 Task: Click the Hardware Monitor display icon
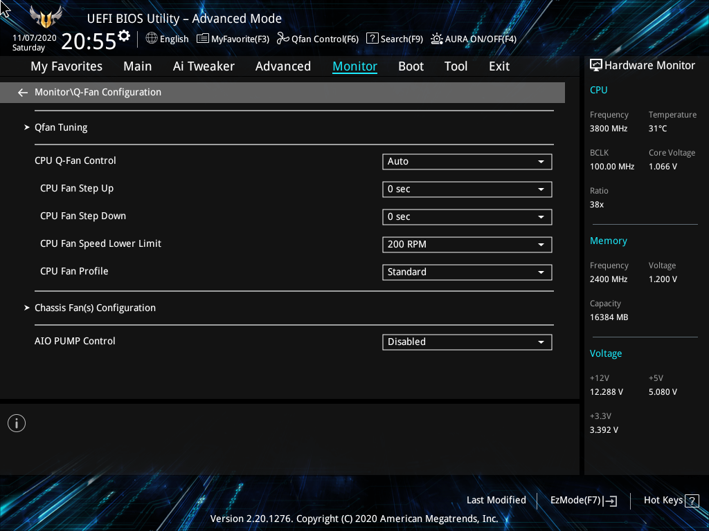(x=596, y=66)
